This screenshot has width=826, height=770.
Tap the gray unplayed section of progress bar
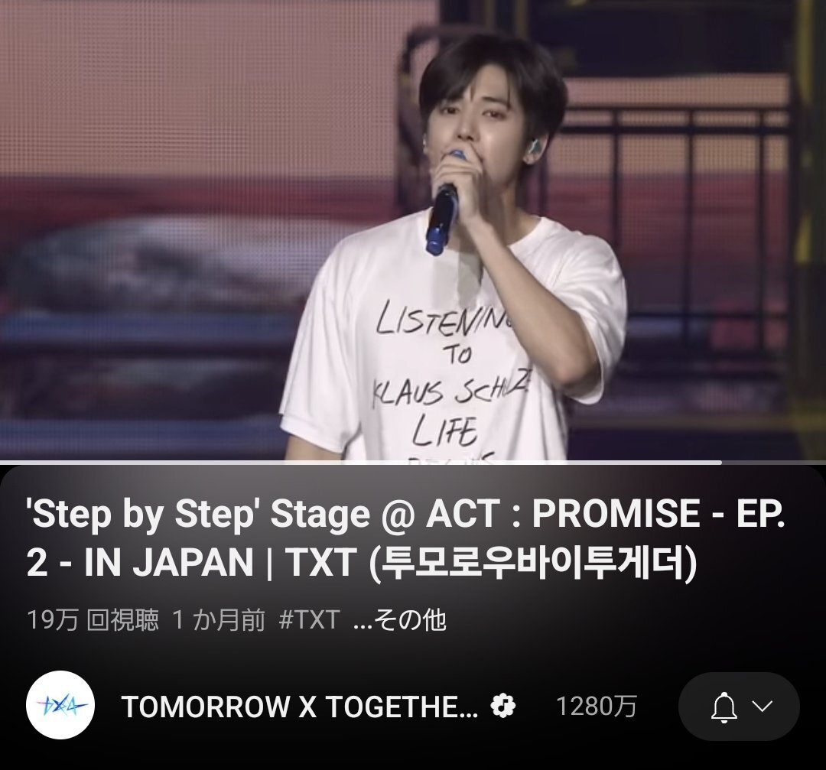click(774, 463)
